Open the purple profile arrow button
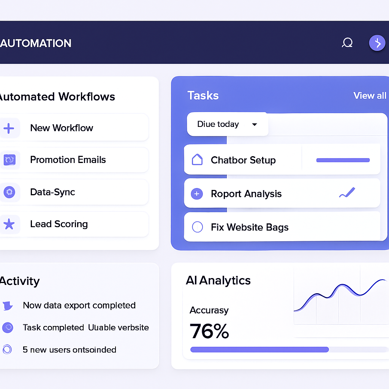This screenshot has height=389, width=389. (377, 43)
